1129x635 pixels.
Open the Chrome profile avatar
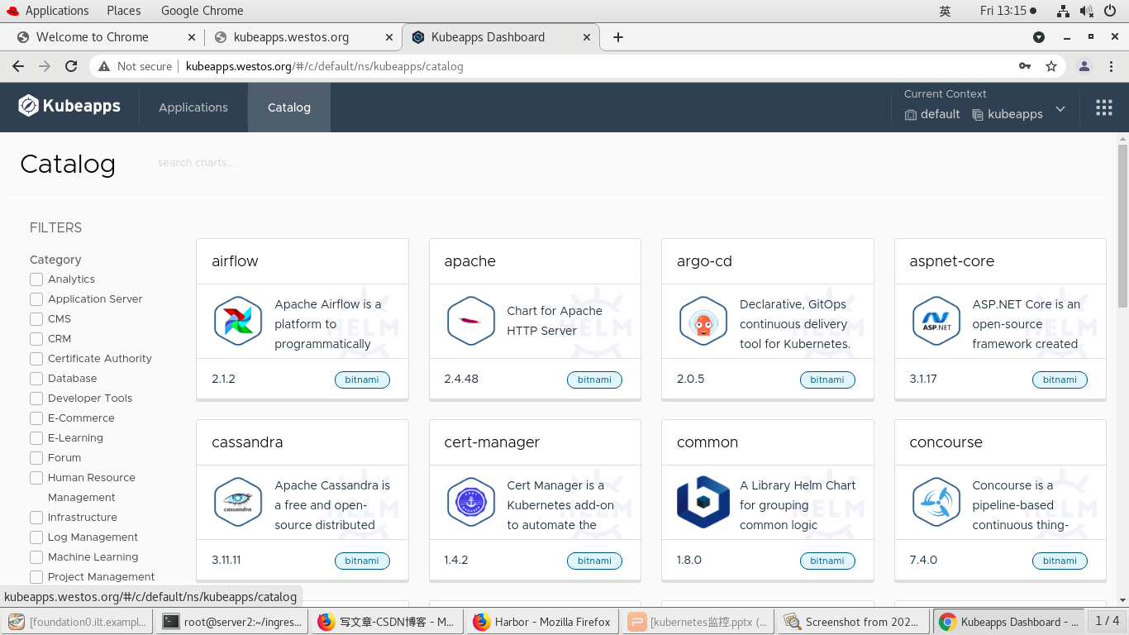pos(1084,66)
